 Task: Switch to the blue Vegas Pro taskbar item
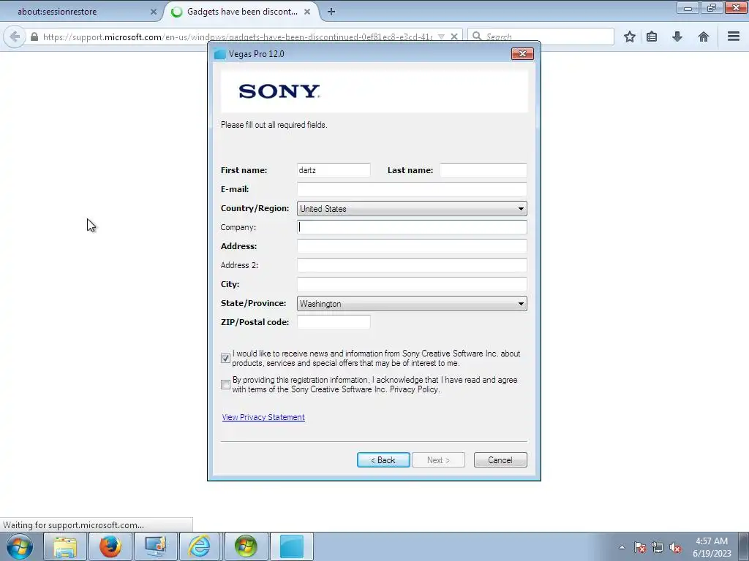point(291,546)
